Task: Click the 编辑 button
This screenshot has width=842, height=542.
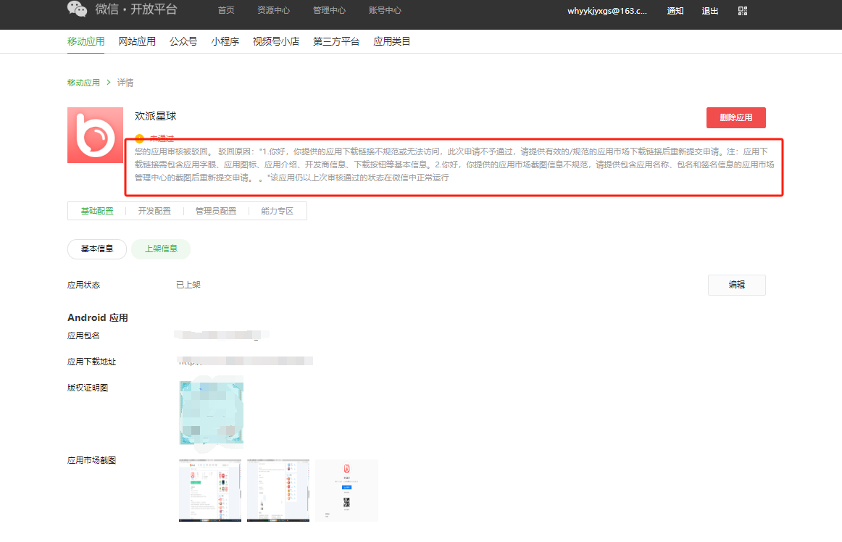Action: pyautogui.click(x=737, y=285)
